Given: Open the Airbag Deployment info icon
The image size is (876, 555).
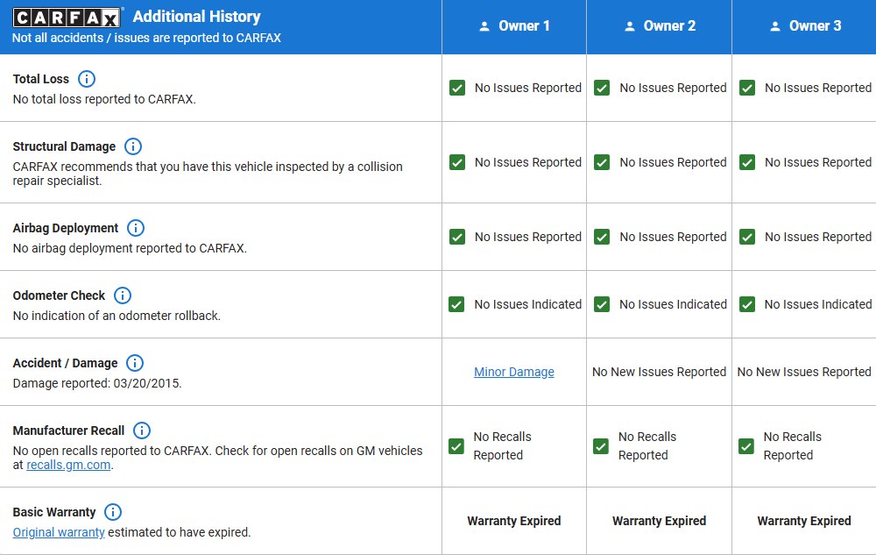Looking at the screenshot, I should [136, 228].
